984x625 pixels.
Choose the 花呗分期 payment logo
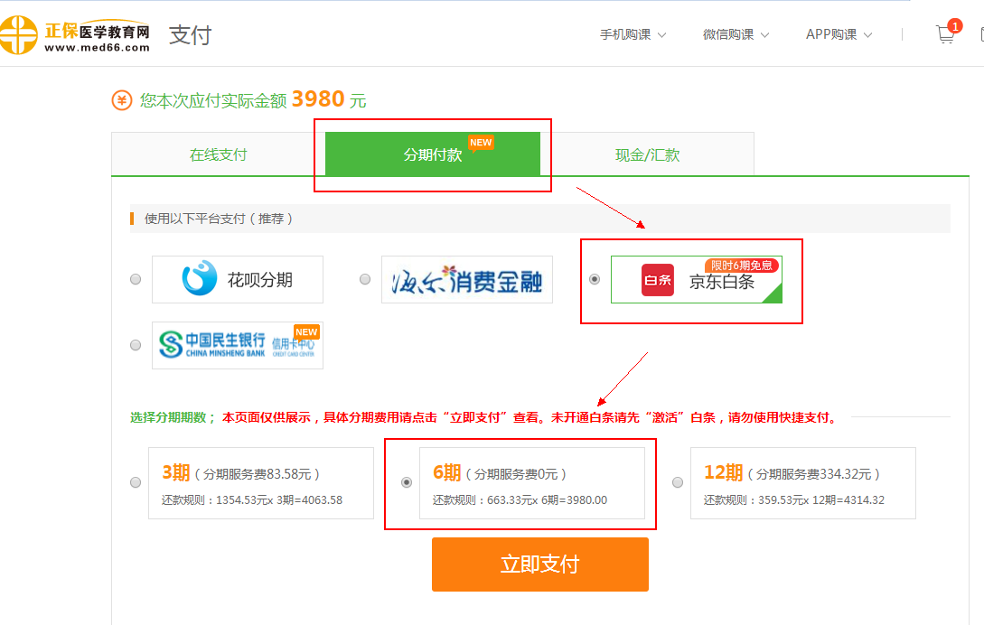click(x=238, y=279)
